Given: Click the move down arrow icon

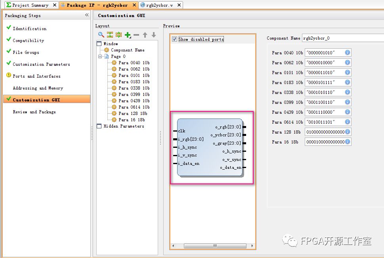Looking at the screenshot, I should click(153, 35).
